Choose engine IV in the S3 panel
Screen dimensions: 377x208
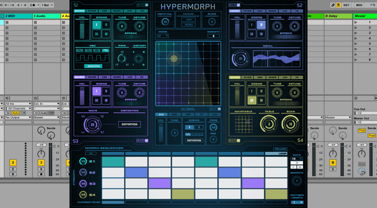click(x=106, y=100)
